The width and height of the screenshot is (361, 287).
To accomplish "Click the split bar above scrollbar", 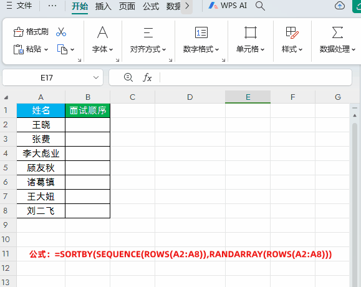I will point(354,107).
